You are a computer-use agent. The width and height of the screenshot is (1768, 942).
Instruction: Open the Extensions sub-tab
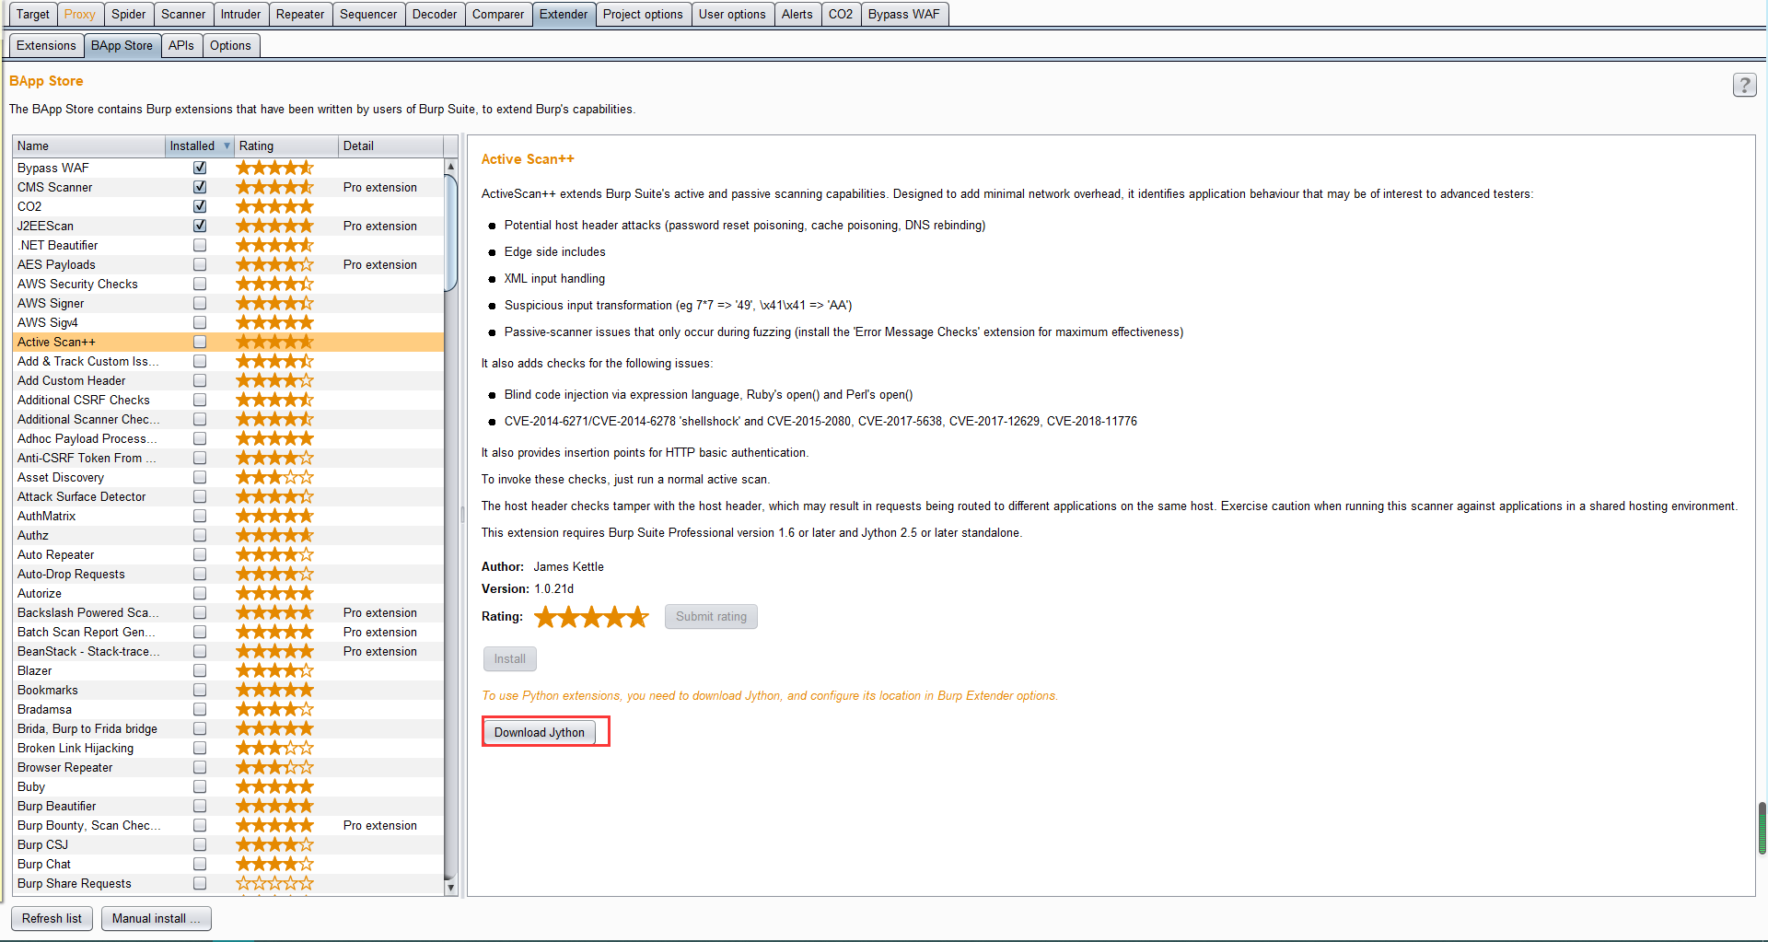(x=46, y=45)
